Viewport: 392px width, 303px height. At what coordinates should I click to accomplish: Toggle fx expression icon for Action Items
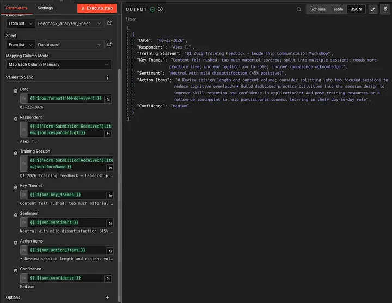pyautogui.click(x=24, y=250)
